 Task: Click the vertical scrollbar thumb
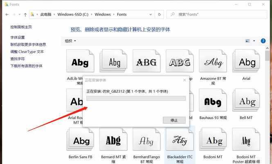267,56
